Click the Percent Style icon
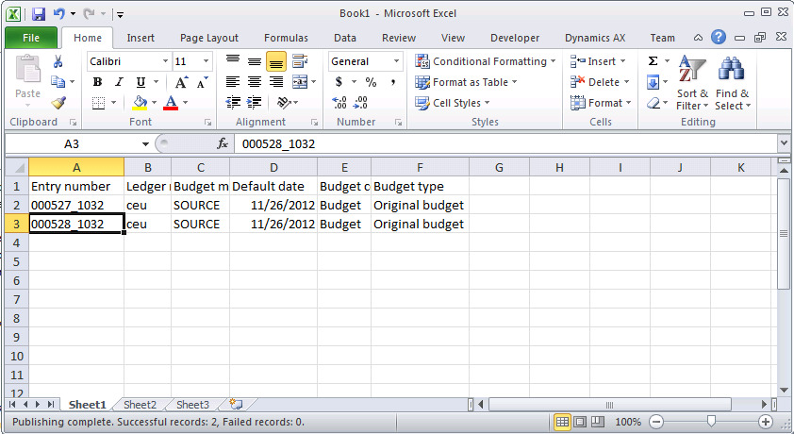 [x=371, y=82]
